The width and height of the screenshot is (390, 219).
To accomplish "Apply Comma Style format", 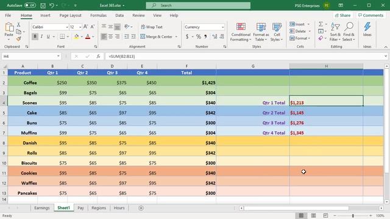I will [x=205, y=36].
